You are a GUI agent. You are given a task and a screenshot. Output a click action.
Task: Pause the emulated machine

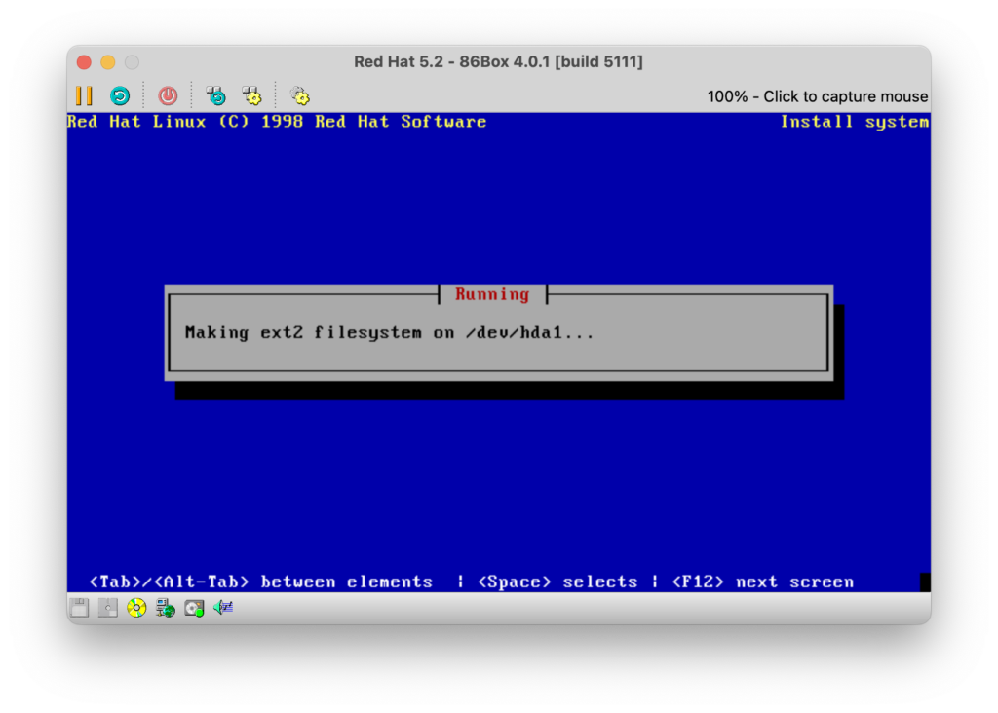(x=84, y=96)
